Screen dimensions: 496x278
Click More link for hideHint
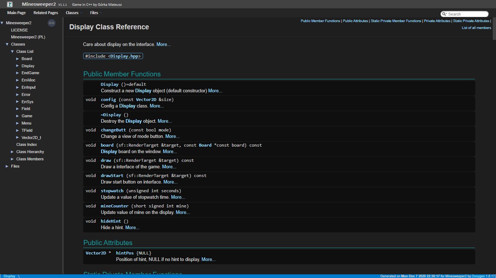click(x=132, y=228)
